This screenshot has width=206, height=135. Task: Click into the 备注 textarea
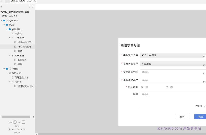click(x=173, y=100)
